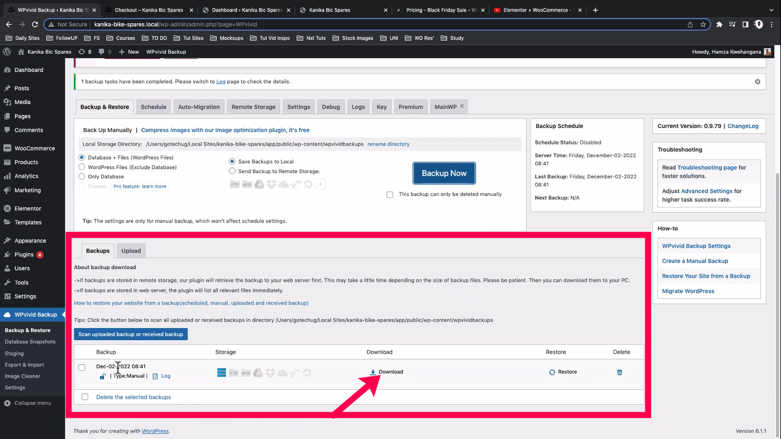Viewport: 781px width, 439px height.
Task: Open the browser side panel icon
Action: [x=745, y=25]
